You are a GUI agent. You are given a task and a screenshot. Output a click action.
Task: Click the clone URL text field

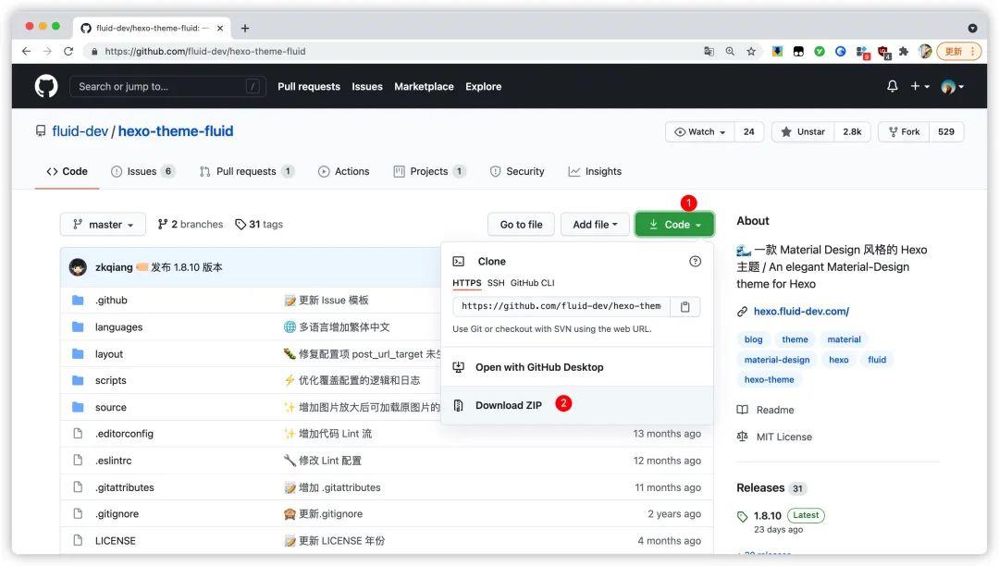561,306
